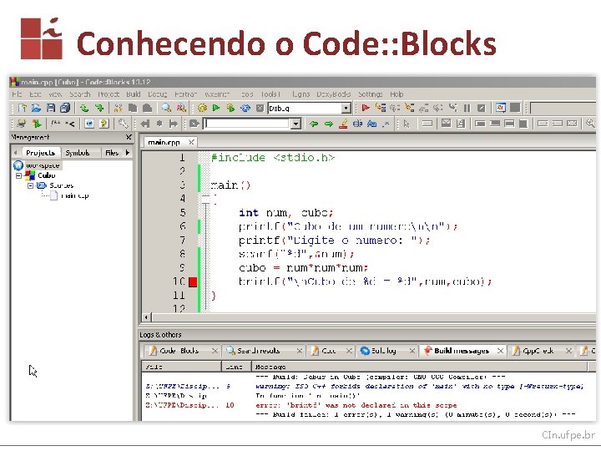Switch to the Files tab in Management
The height and width of the screenshot is (451, 601).
point(112,153)
